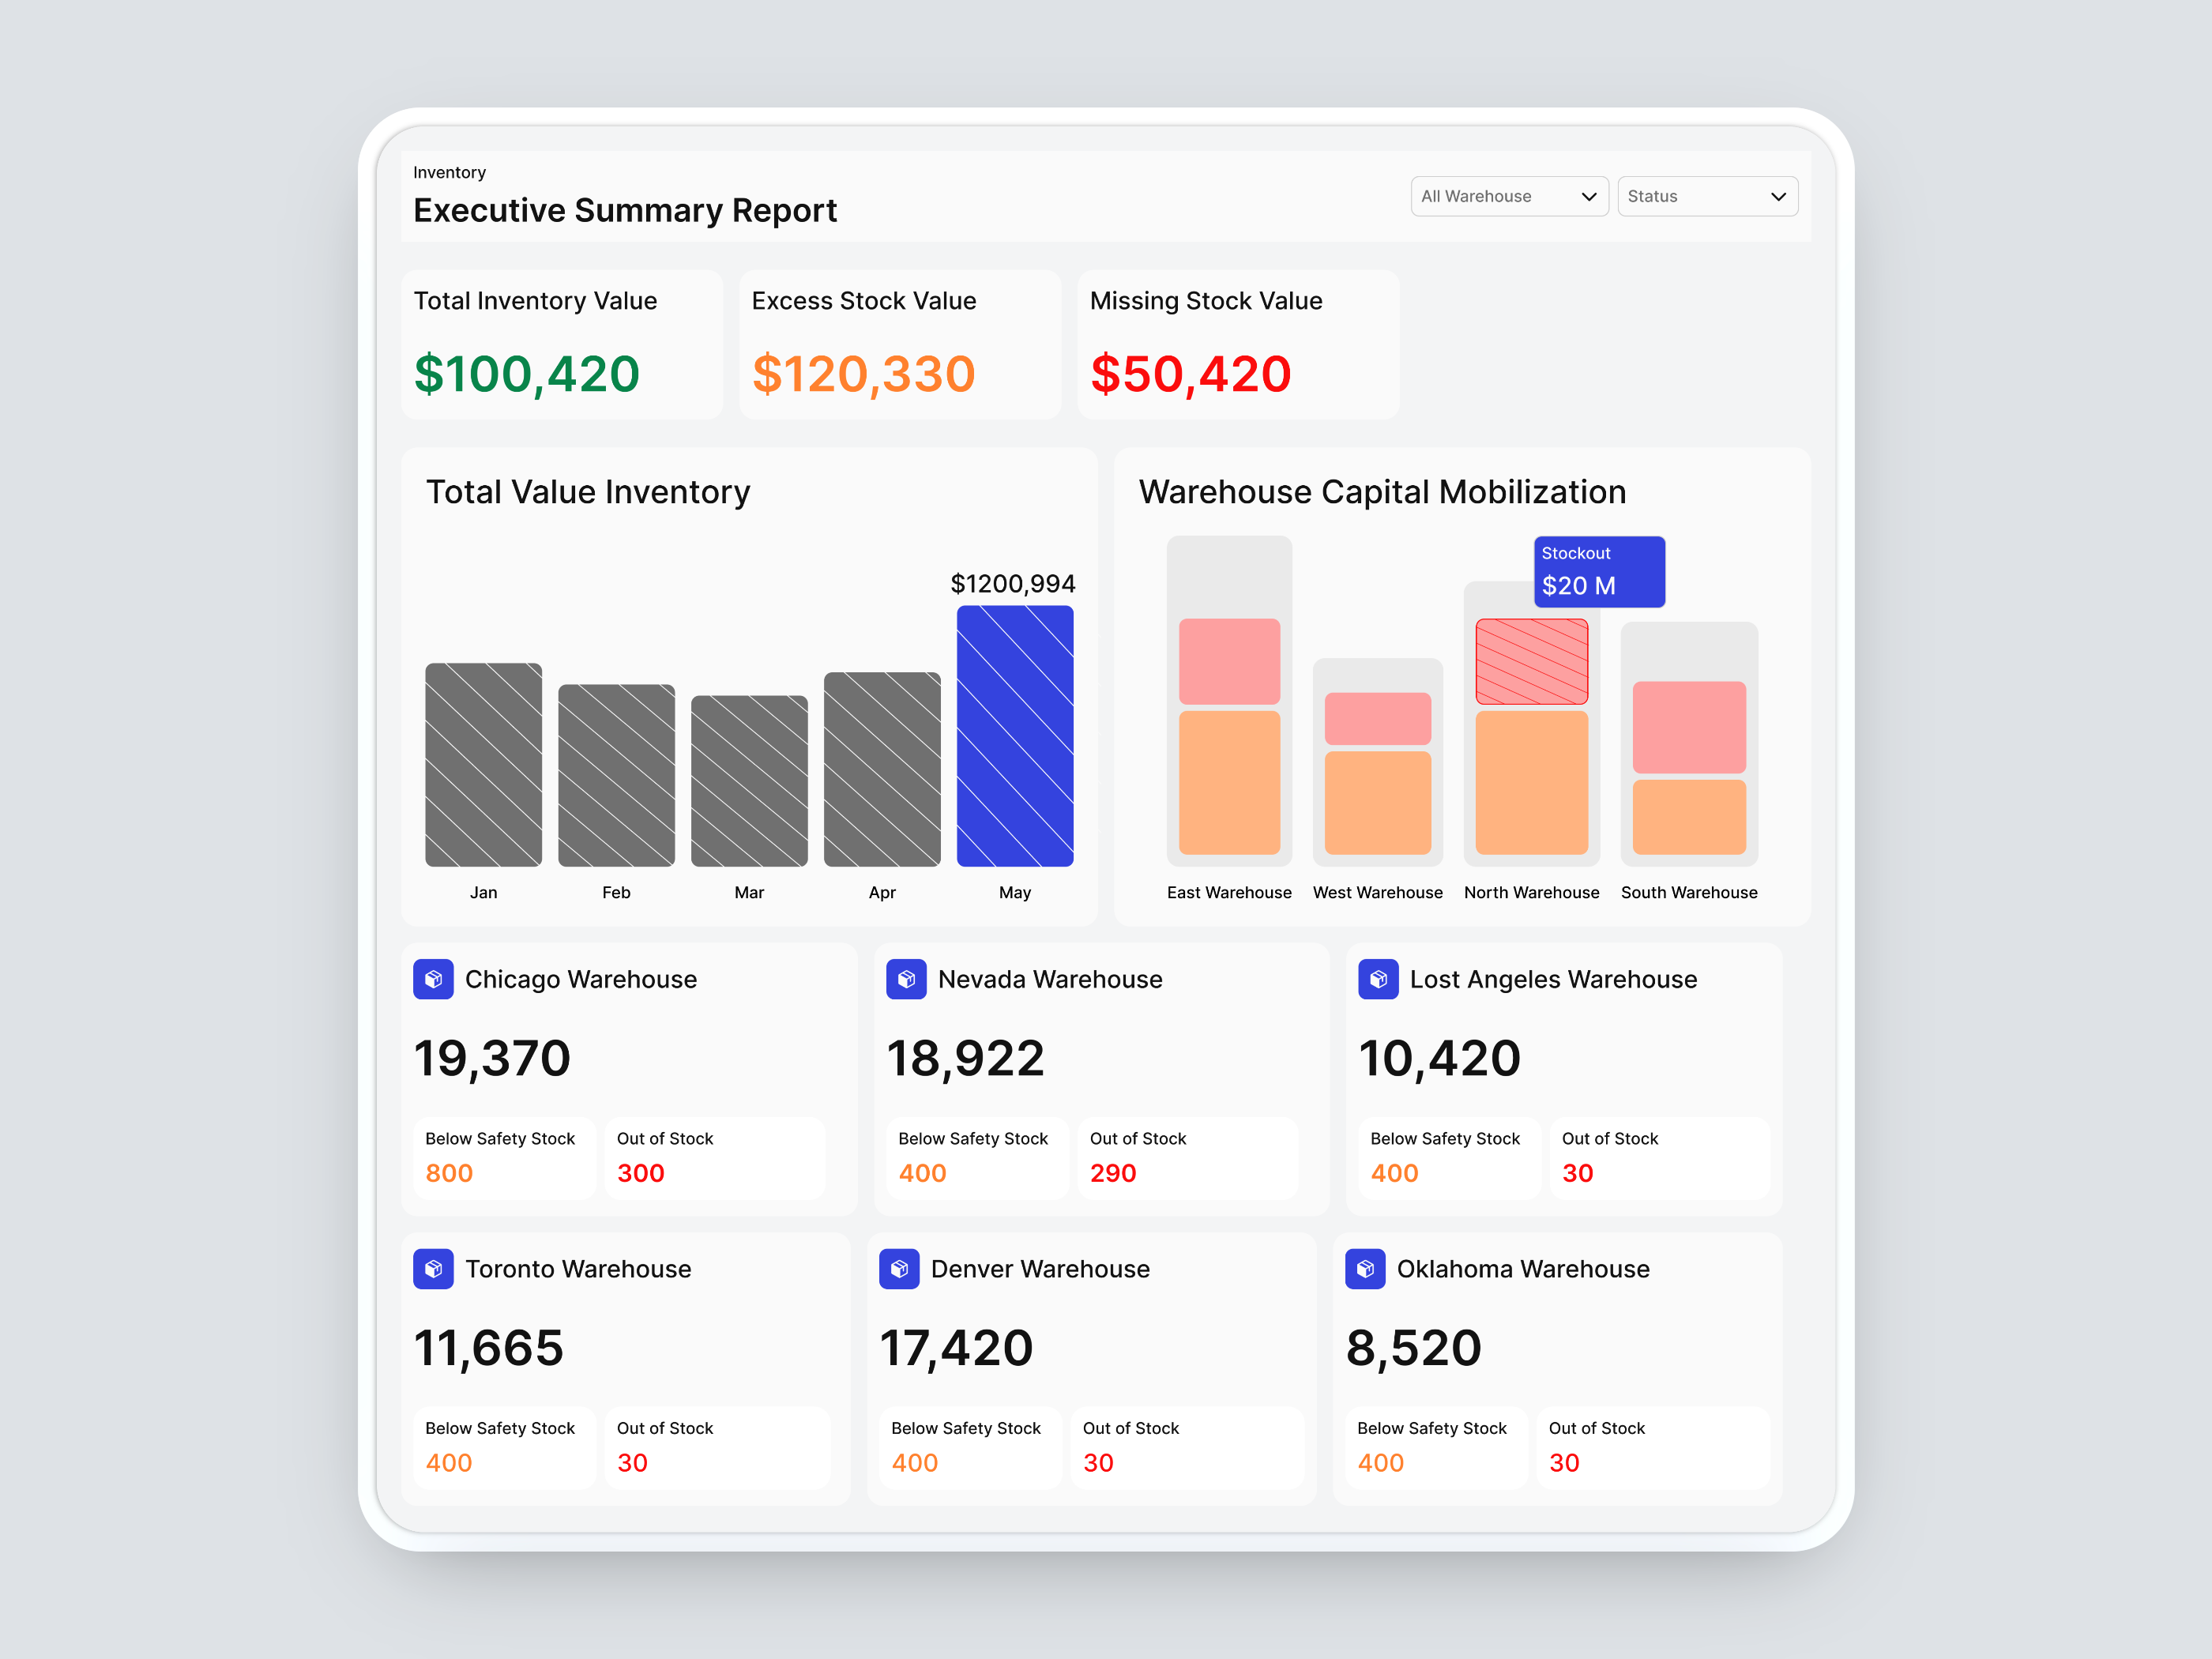Click the Nevada Warehouse package icon
2212x1659 pixels.
click(x=907, y=979)
